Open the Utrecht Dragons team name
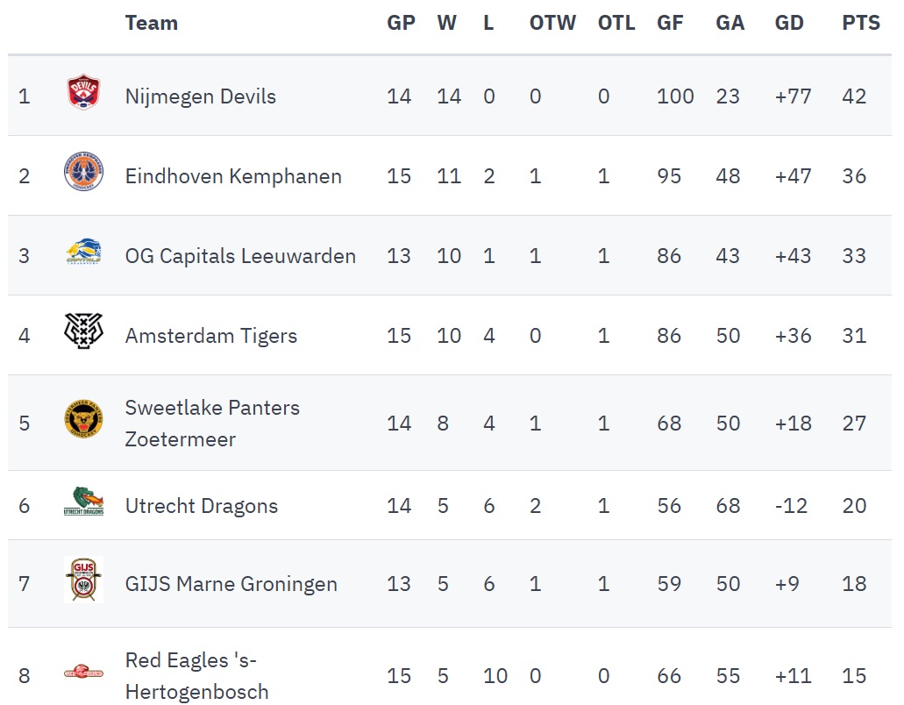Viewport: 904px width, 705px height. 202,506
